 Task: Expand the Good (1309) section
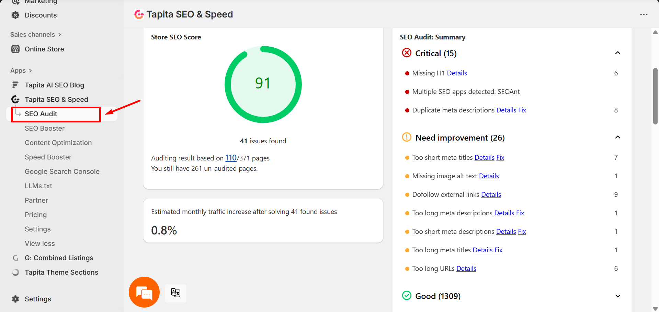(617, 296)
